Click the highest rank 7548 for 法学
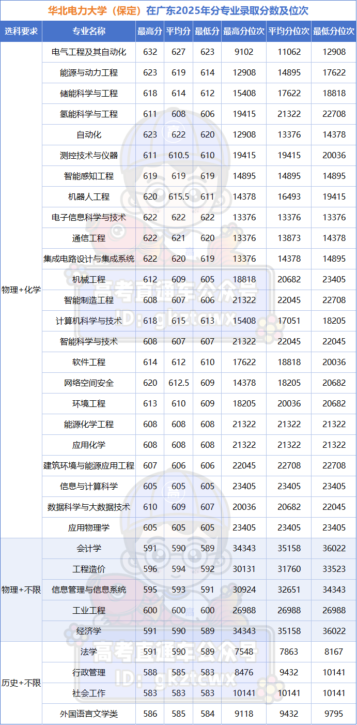The image size is (357, 725). coord(244,652)
